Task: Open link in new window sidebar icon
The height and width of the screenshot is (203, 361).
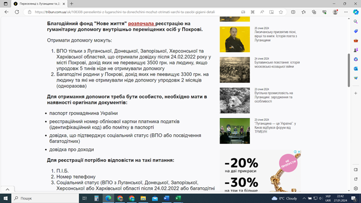Action: click(356, 179)
